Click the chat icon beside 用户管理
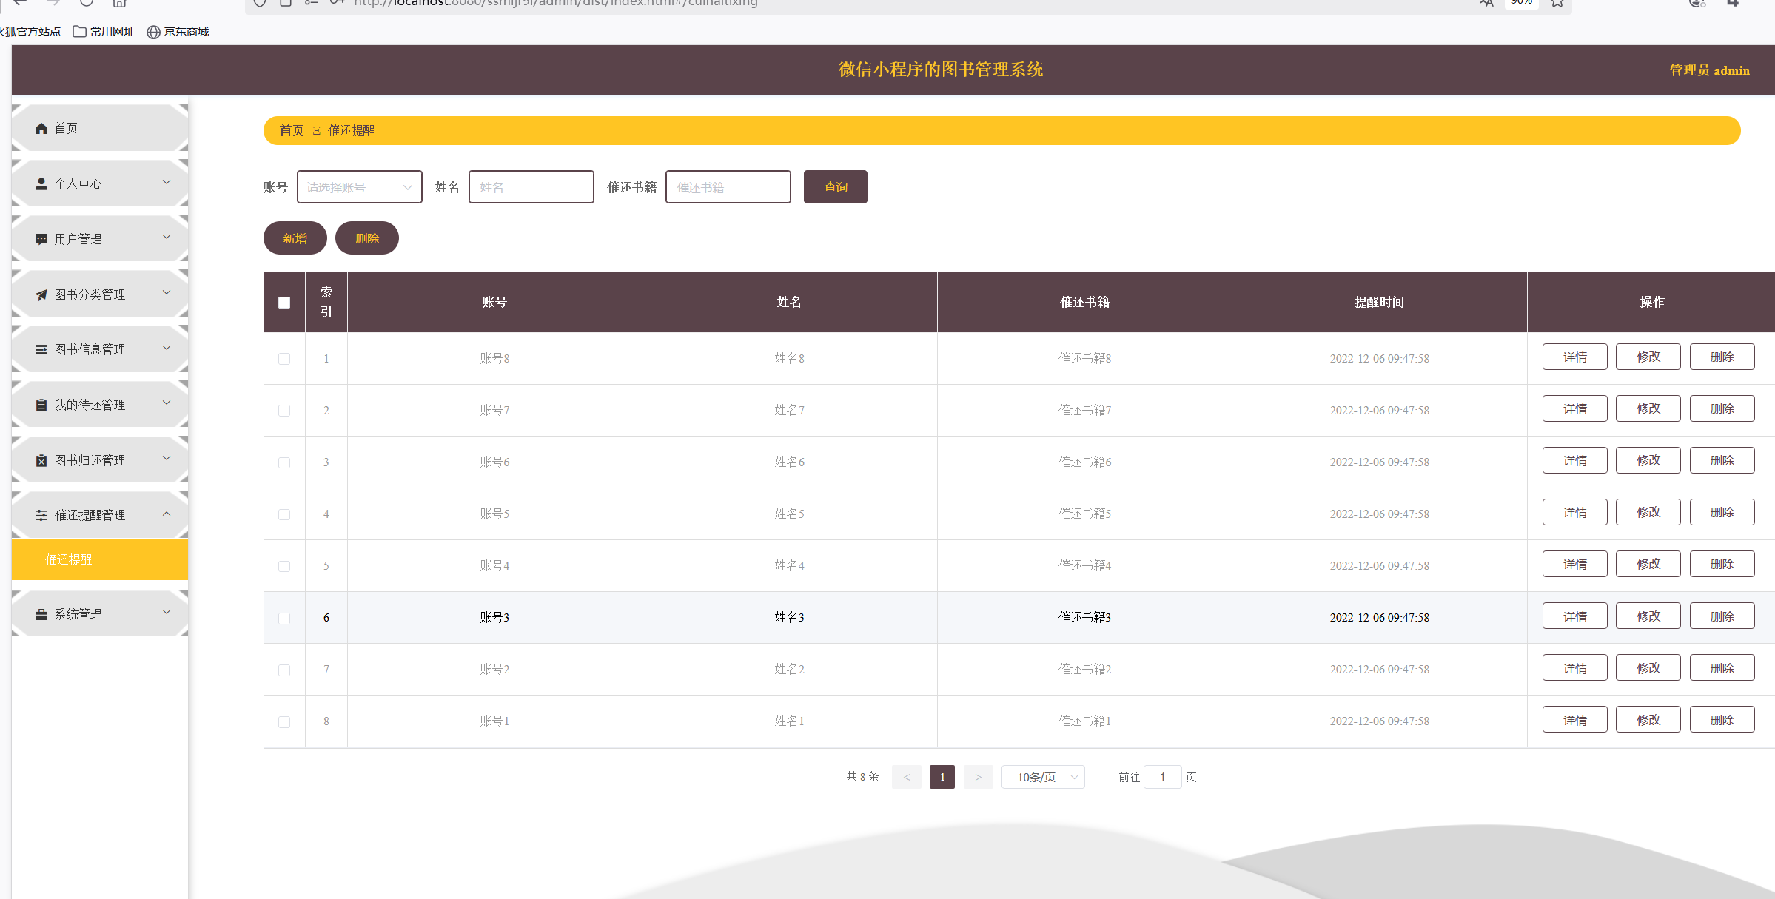This screenshot has height=899, width=1775. coord(41,240)
